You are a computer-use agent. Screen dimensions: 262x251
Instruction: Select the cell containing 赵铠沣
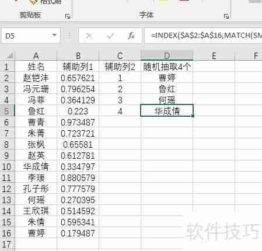click(x=36, y=78)
